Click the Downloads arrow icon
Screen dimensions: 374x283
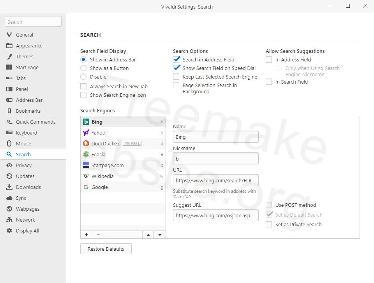click(9, 187)
